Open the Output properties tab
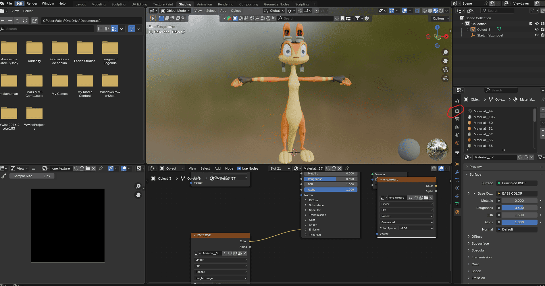This screenshot has height=286, width=545. pyautogui.click(x=457, y=119)
